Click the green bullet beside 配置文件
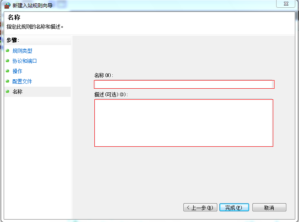The height and width of the screenshot is (222, 299). [x=7, y=81]
